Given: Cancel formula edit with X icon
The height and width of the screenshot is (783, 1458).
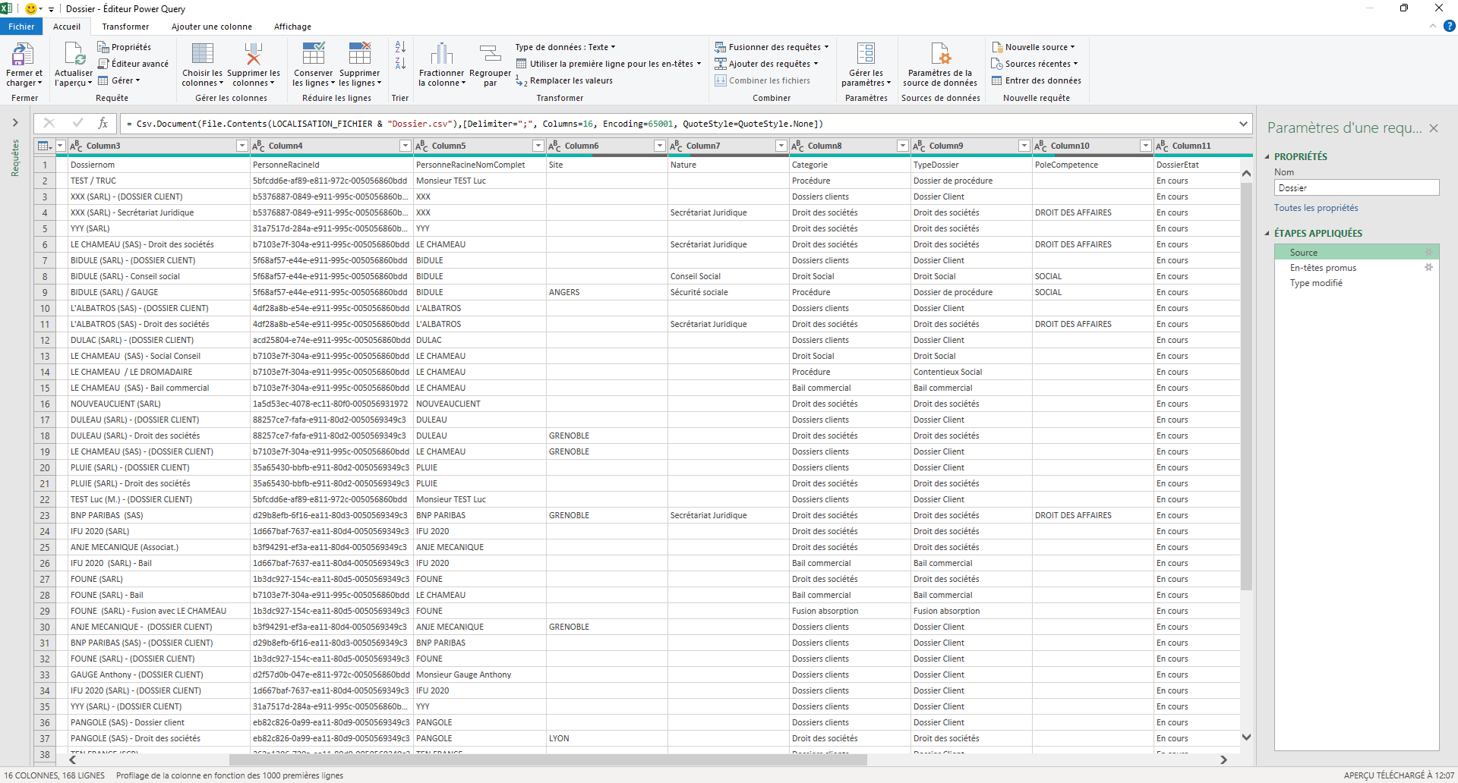Looking at the screenshot, I should [x=49, y=123].
